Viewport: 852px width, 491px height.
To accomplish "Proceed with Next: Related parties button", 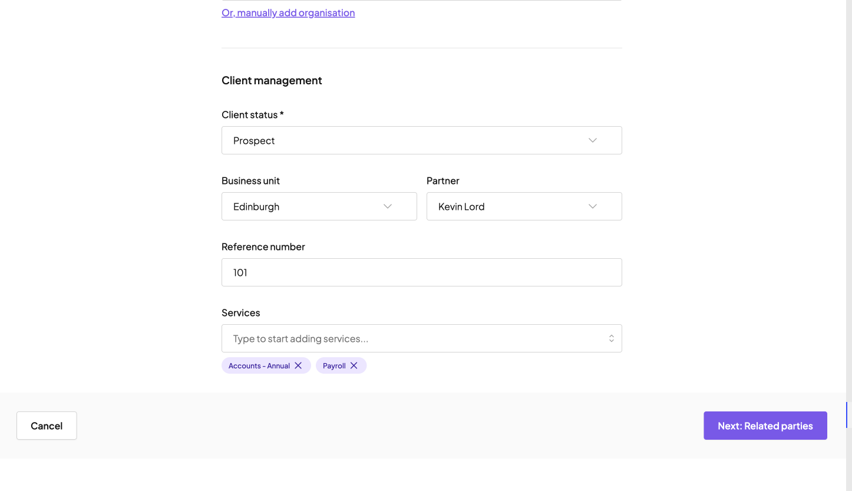I will [x=765, y=426].
